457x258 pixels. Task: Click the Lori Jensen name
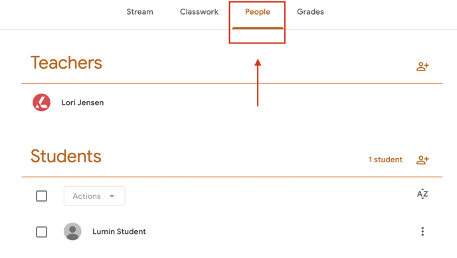click(x=82, y=102)
